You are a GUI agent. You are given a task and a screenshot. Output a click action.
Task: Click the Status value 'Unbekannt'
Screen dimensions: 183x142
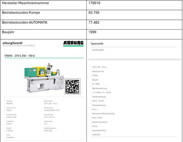click(10, 137)
